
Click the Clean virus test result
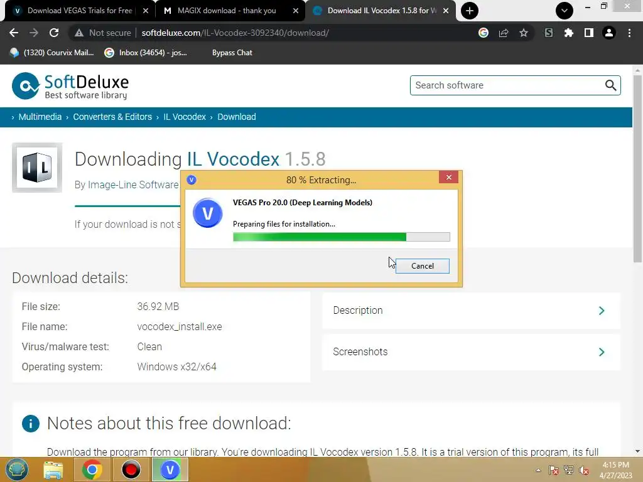coord(149,346)
